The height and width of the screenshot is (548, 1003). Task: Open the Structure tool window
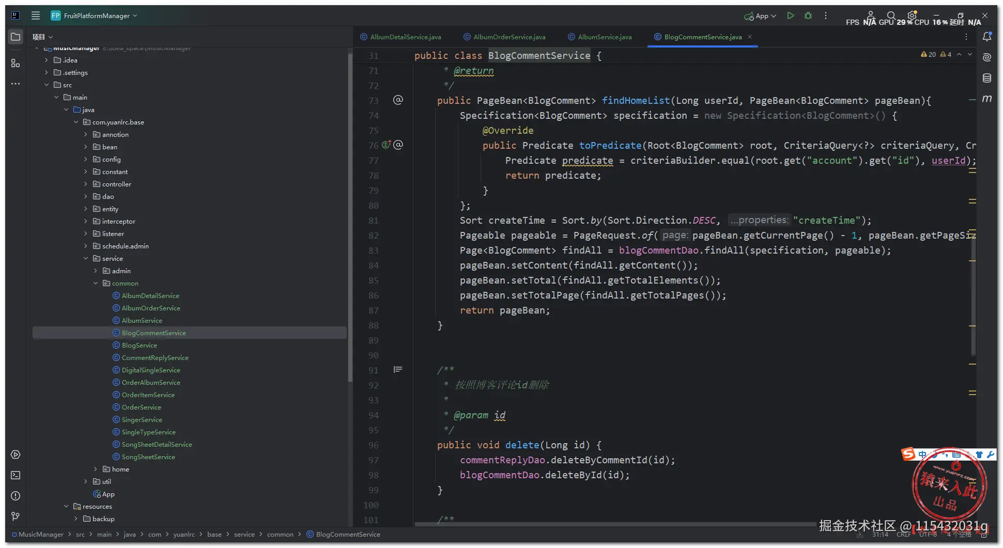click(x=16, y=63)
